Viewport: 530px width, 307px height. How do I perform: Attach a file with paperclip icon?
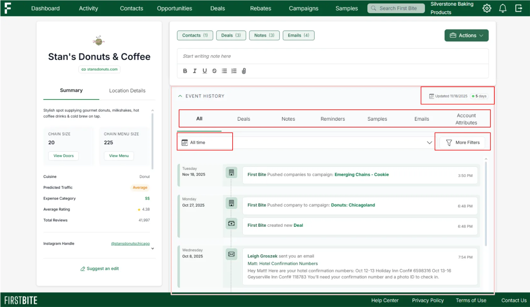pyautogui.click(x=244, y=71)
